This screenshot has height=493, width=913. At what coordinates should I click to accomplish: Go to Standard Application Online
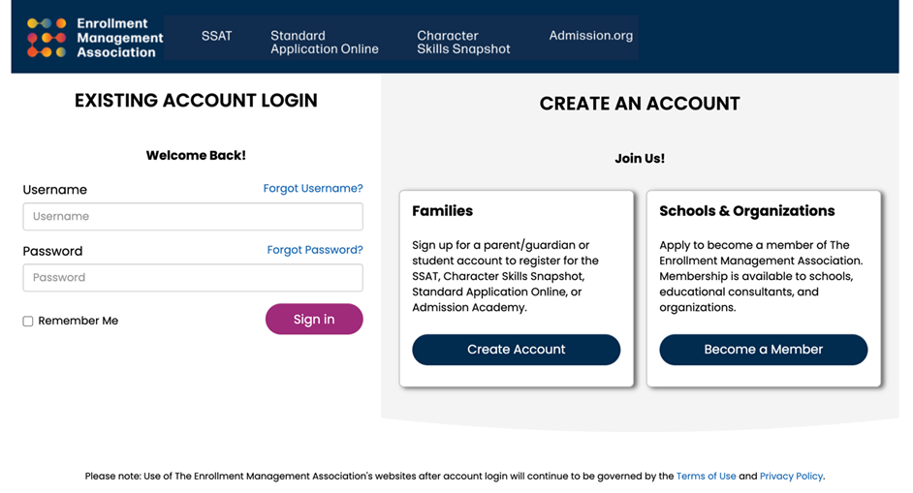(324, 42)
